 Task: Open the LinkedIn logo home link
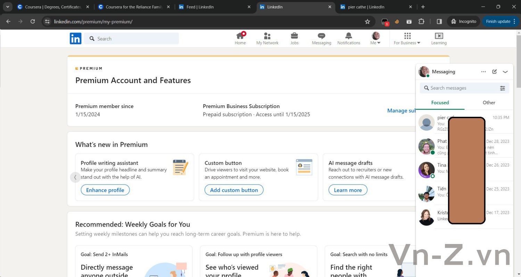click(75, 39)
